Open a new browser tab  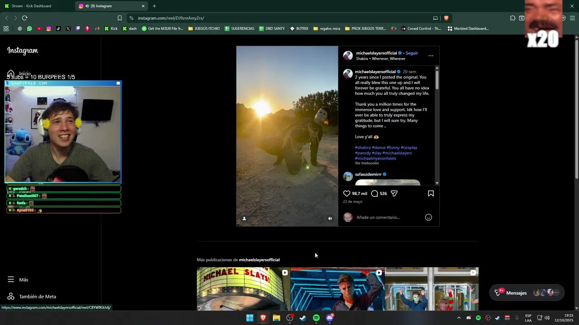[x=154, y=6]
